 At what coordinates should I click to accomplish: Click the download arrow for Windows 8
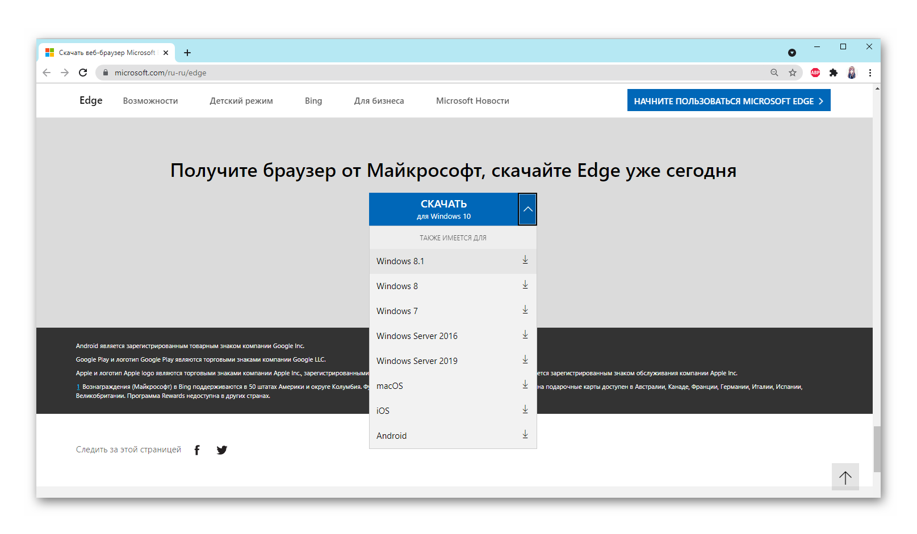[525, 285]
